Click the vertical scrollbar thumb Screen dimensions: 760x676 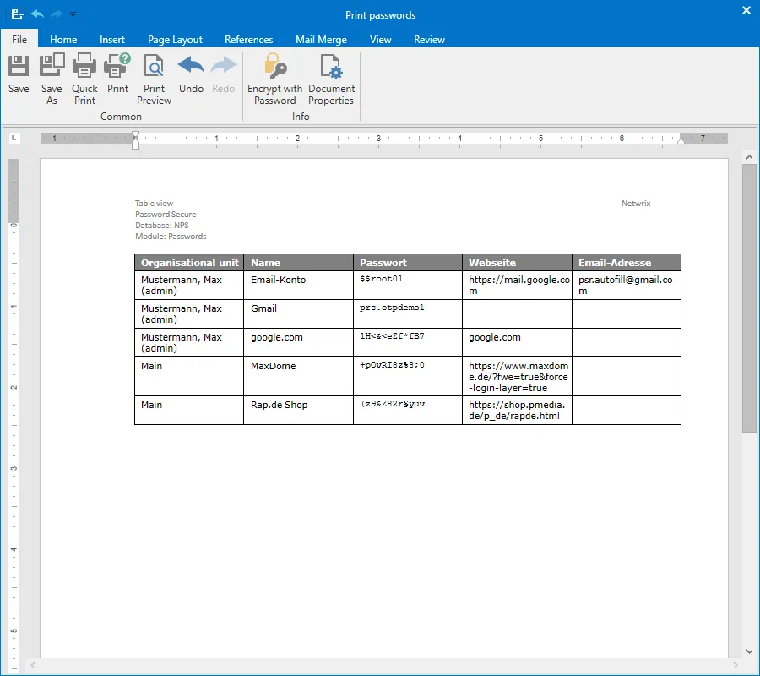click(x=749, y=297)
